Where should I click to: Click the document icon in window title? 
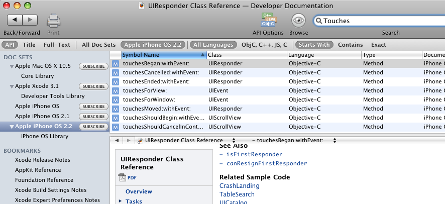(142, 6)
